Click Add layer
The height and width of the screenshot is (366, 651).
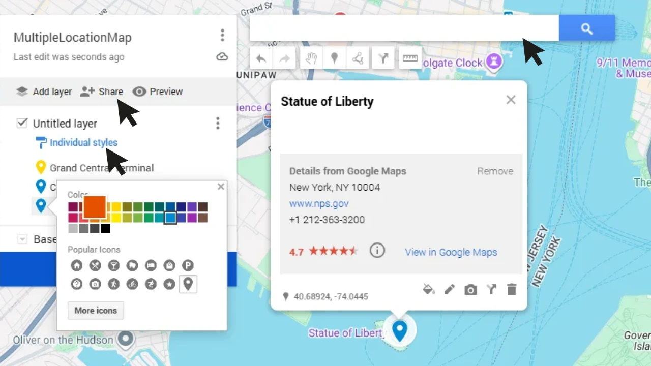point(44,91)
